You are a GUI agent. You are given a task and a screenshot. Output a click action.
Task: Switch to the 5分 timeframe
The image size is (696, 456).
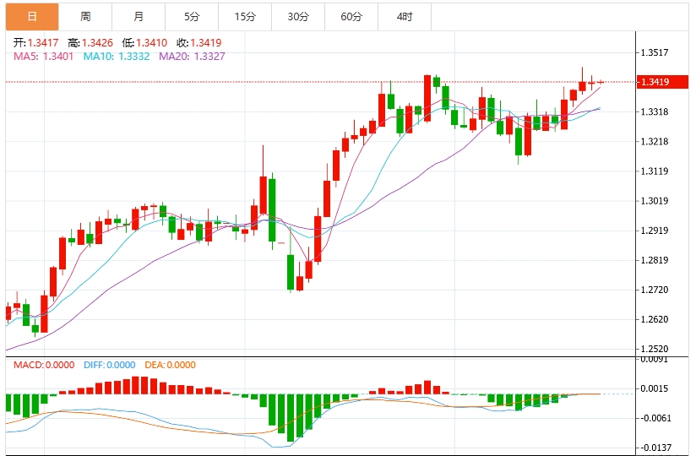point(192,17)
